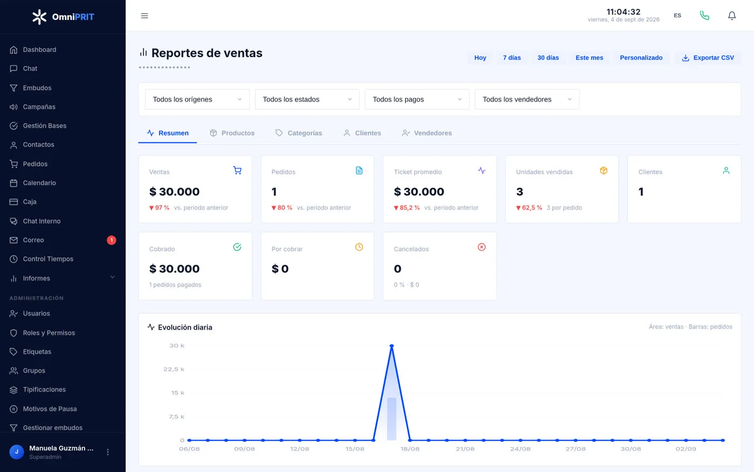This screenshot has width=754, height=472.
Task: Click the pedidos bar in chart
Action: pos(392,419)
